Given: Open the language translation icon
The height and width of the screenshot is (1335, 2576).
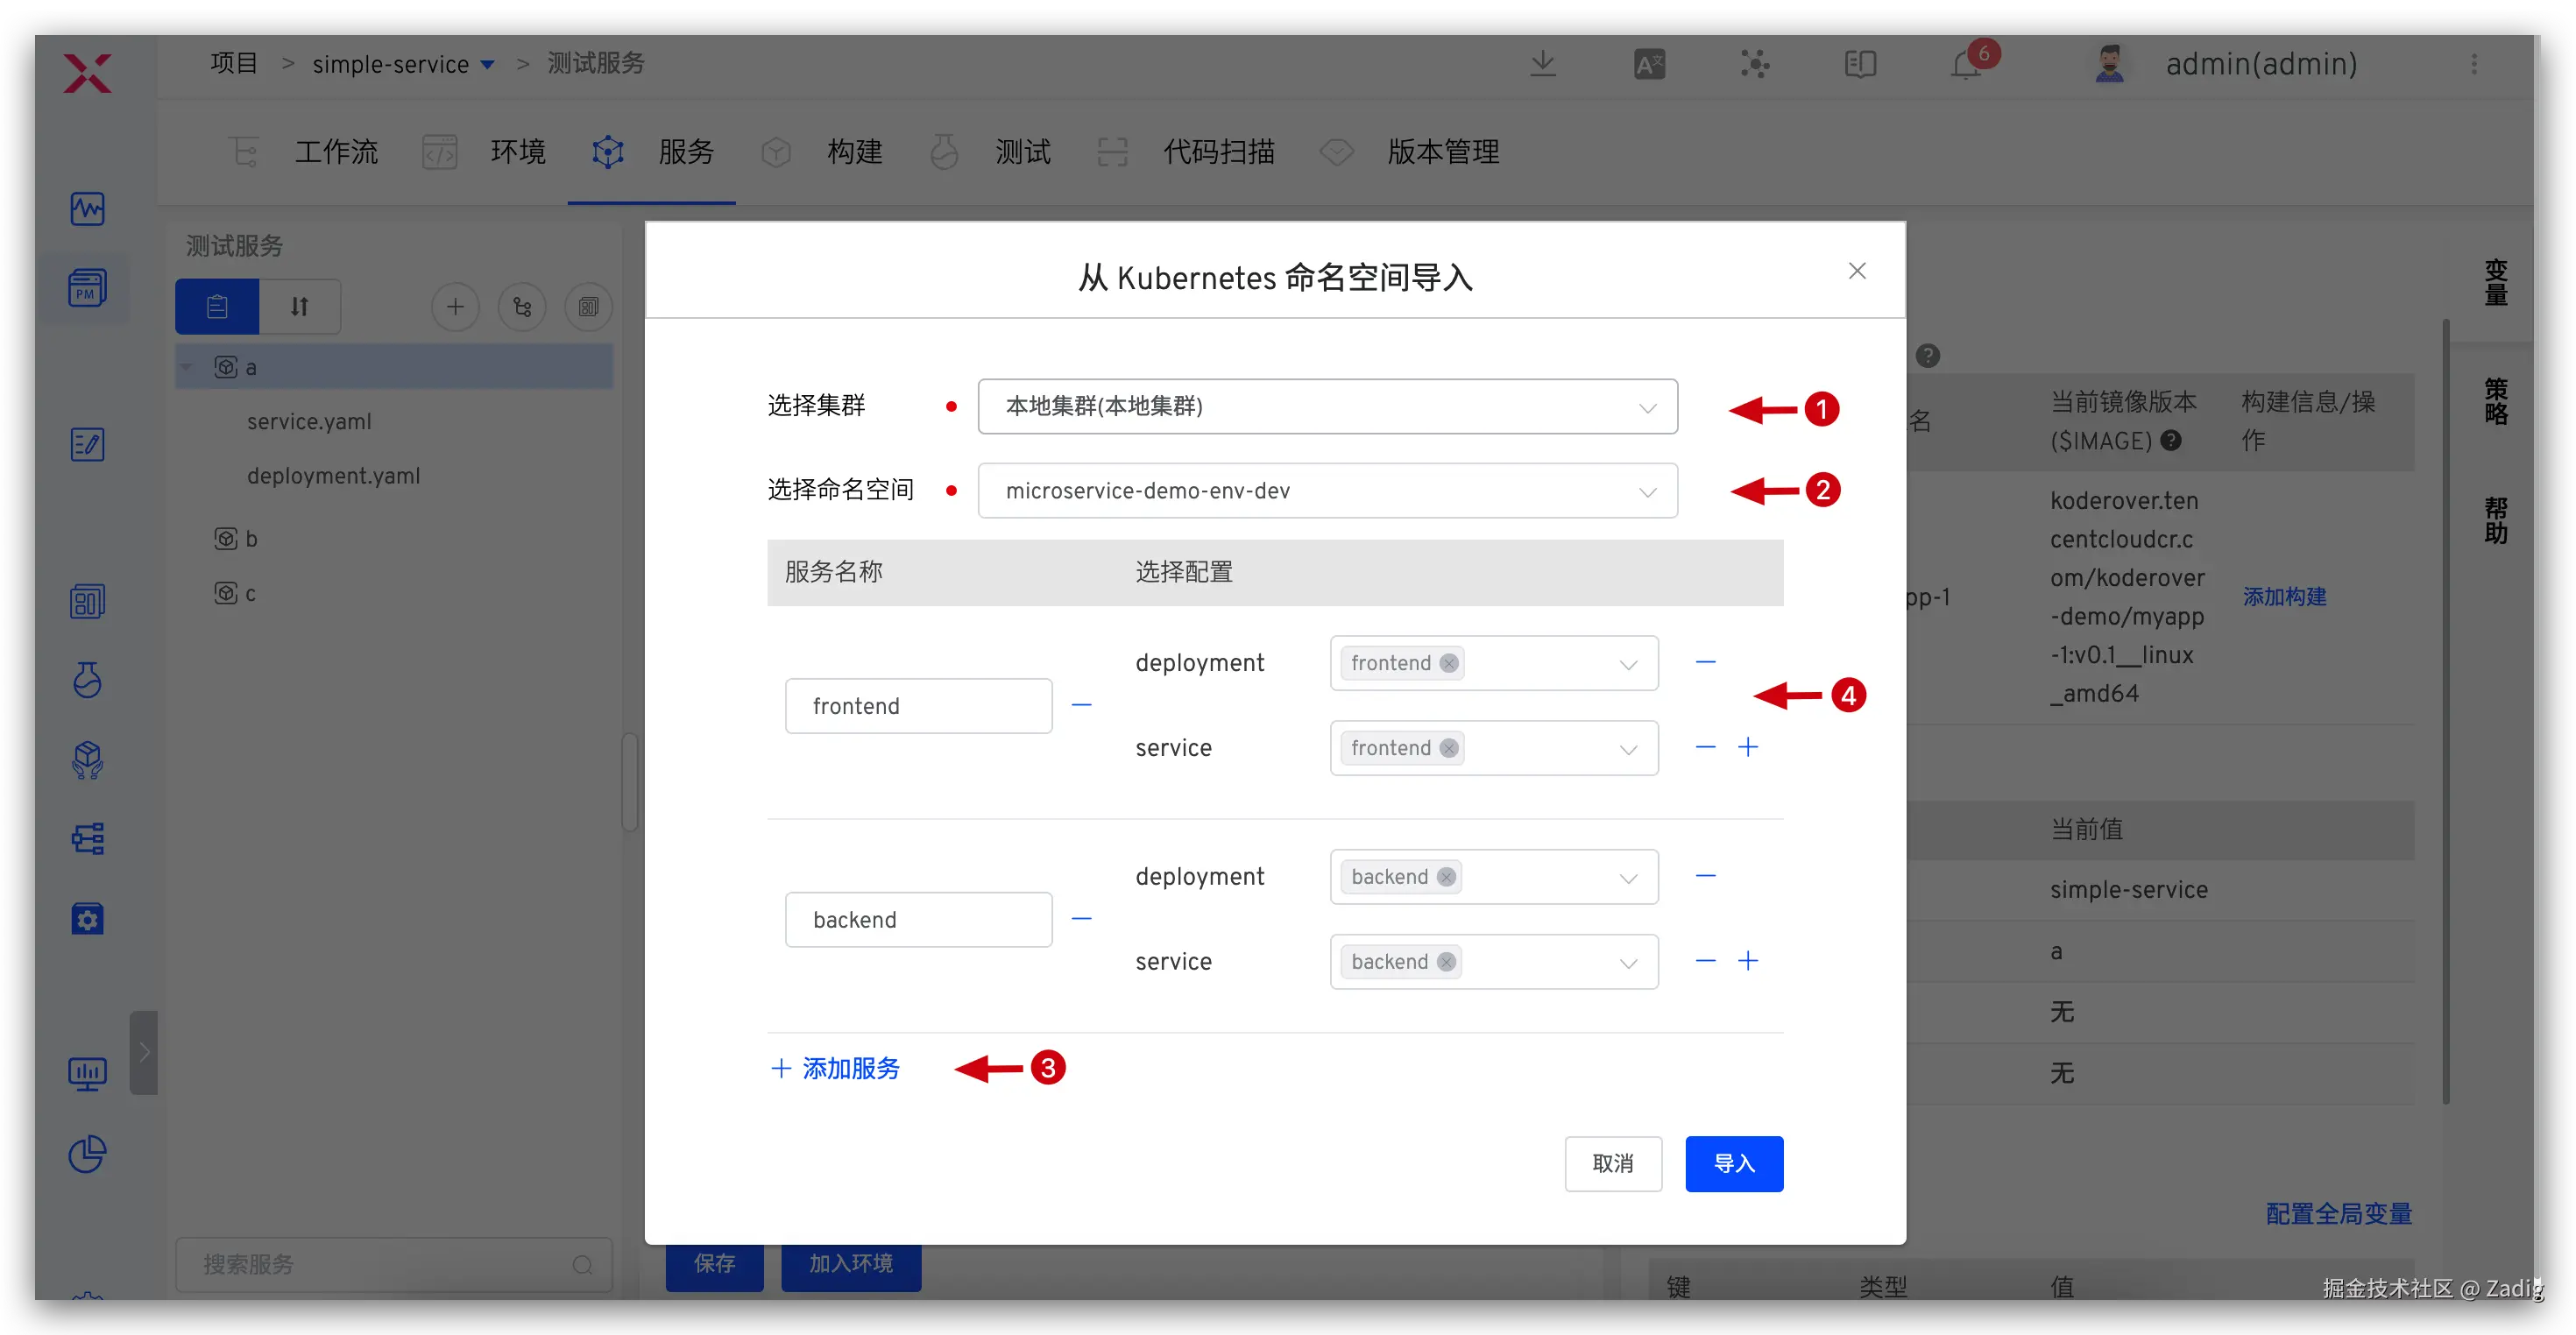Looking at the screenshot, I should point(1649,65).
